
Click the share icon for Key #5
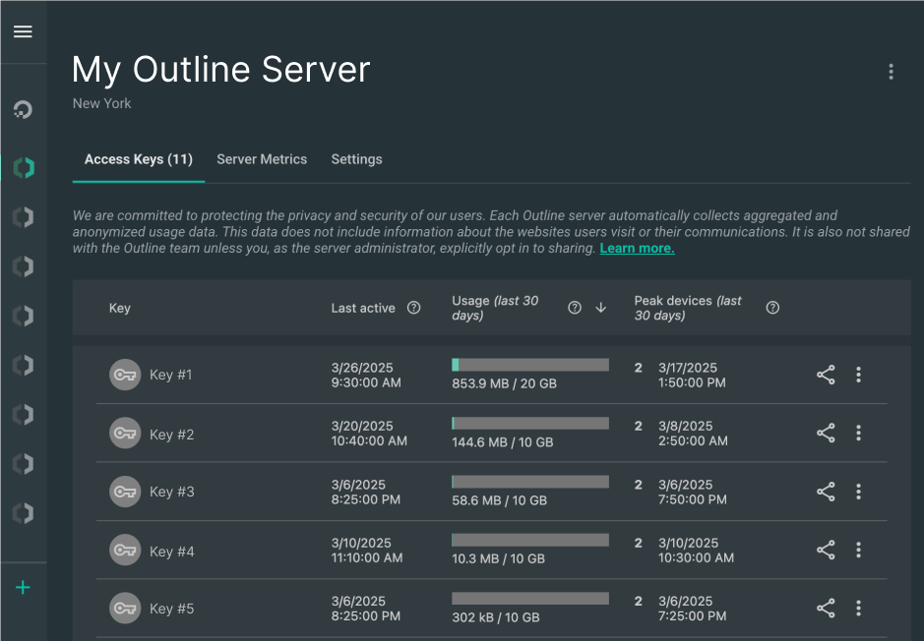click(x=826, y=608)
